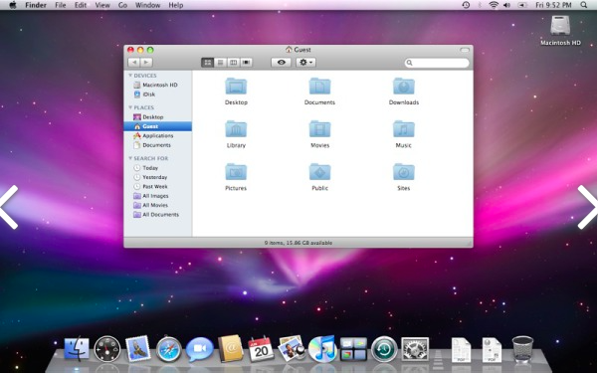Image resolution: width=598 pixels, height=375 pixels.
Task: Select the Sites folder icon
Action: click(404, 172)
